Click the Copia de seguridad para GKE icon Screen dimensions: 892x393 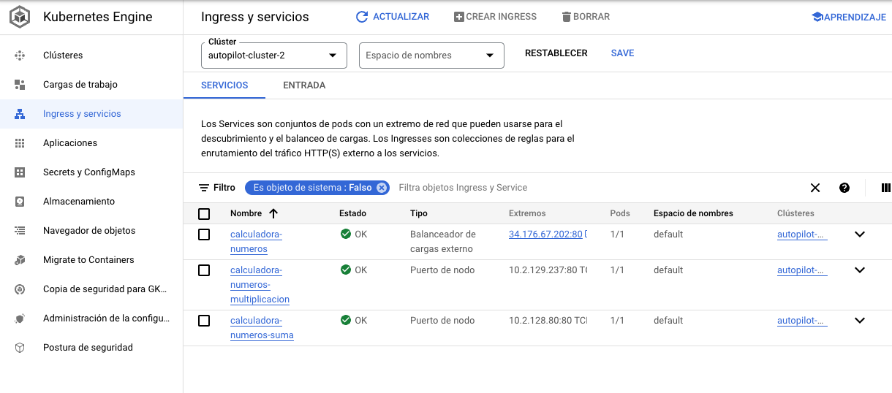[20, 289]
